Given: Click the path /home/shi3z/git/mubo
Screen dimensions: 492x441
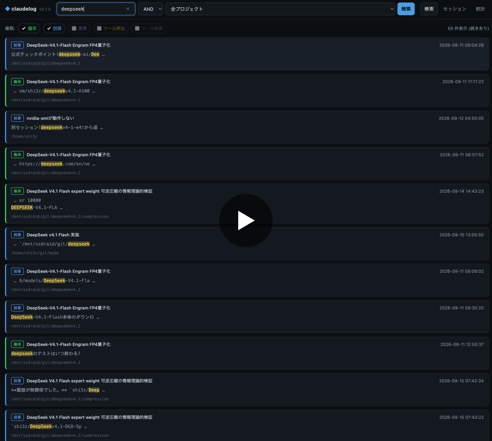Looking at the screenshot, I should 35,253.
